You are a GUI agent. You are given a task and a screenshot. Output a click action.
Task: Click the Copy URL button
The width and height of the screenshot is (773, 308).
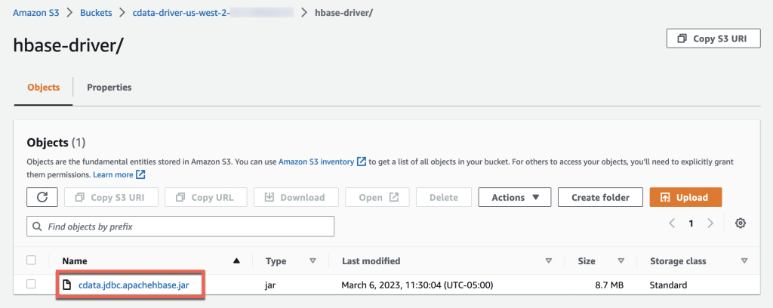pyautogui.click(x=205, y=197)
